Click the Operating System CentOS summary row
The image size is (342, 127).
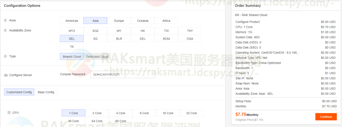tap(286, 53)
